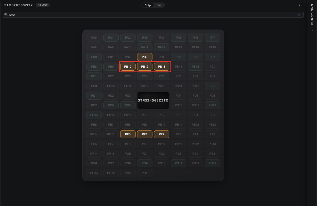Click the search magnifier icon
Image resolution: width=317 pixels, height=206 pixels.
click(x=6, y=15)
